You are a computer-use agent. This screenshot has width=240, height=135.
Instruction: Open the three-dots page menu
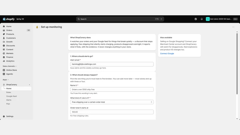click(x=233, y=27)
